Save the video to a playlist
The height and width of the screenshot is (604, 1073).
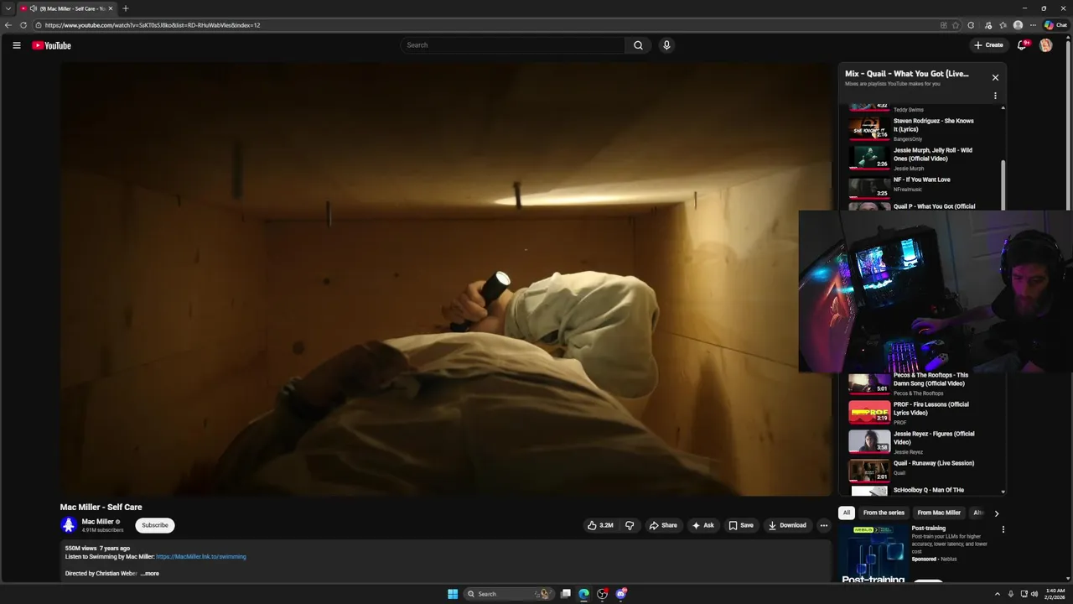pyautogui.click(x=741, y=525)
